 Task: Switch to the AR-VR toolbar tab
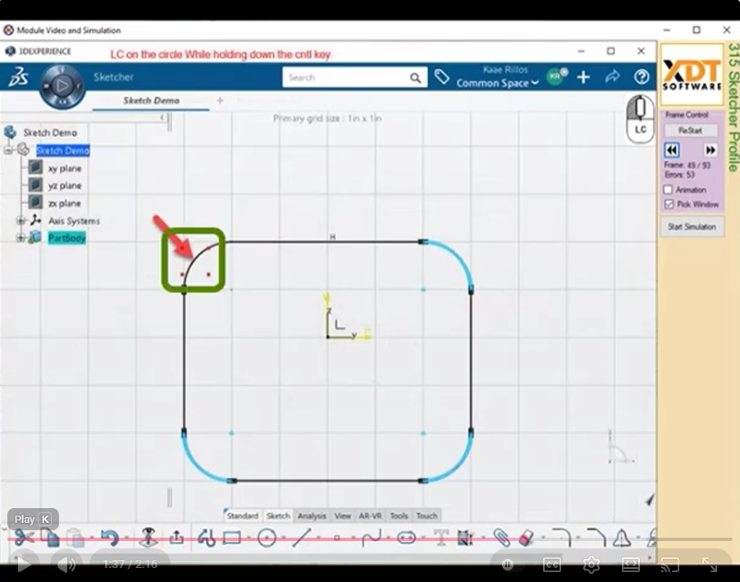click(371, 516)
